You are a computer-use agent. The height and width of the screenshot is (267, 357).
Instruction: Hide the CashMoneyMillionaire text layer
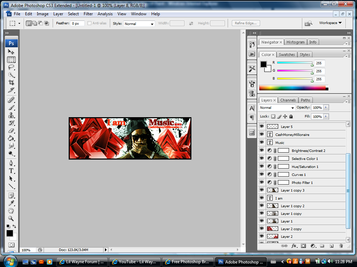(261, 135)
